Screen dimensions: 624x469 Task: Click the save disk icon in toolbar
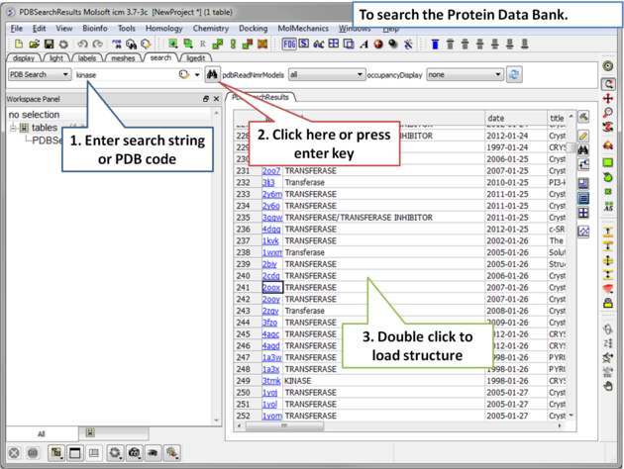(49, 45)
